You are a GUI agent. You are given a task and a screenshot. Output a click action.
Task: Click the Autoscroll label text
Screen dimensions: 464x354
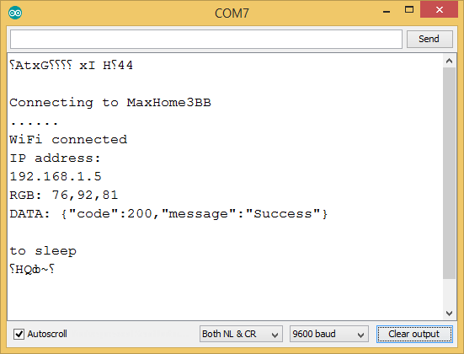(x=47, y=334)
